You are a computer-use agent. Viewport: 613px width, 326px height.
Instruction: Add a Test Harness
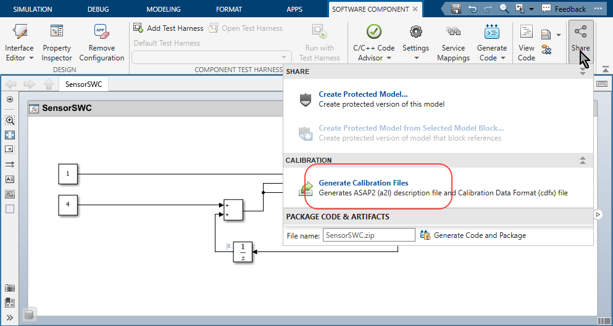(x=169, y=28)
